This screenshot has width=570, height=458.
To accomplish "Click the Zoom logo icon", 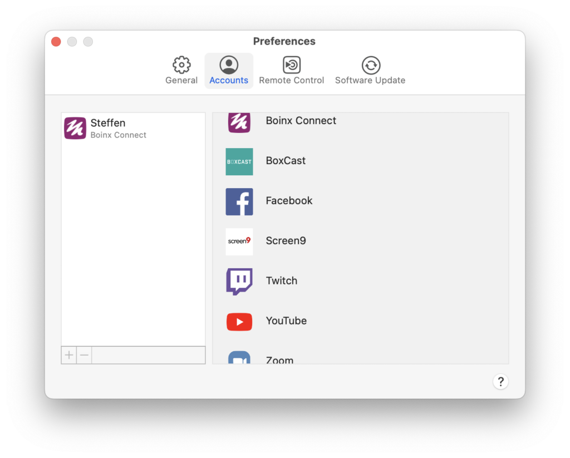I will tap(239, 358).
